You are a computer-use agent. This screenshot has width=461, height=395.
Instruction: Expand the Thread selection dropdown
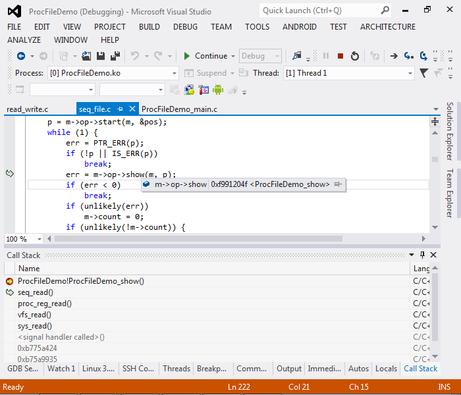click(410, 73)
